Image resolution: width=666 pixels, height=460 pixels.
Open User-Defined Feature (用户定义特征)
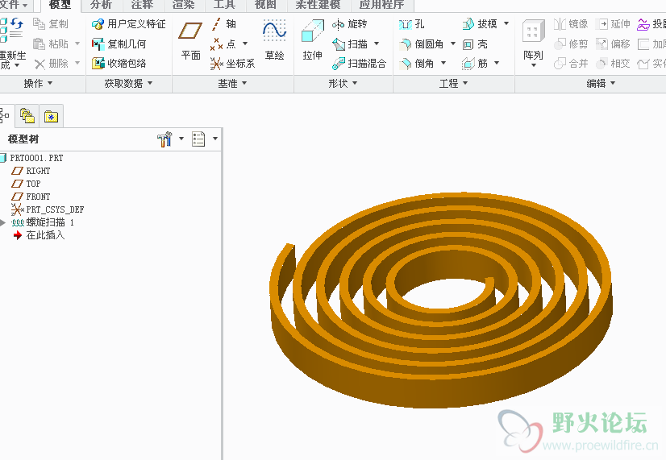129,24
